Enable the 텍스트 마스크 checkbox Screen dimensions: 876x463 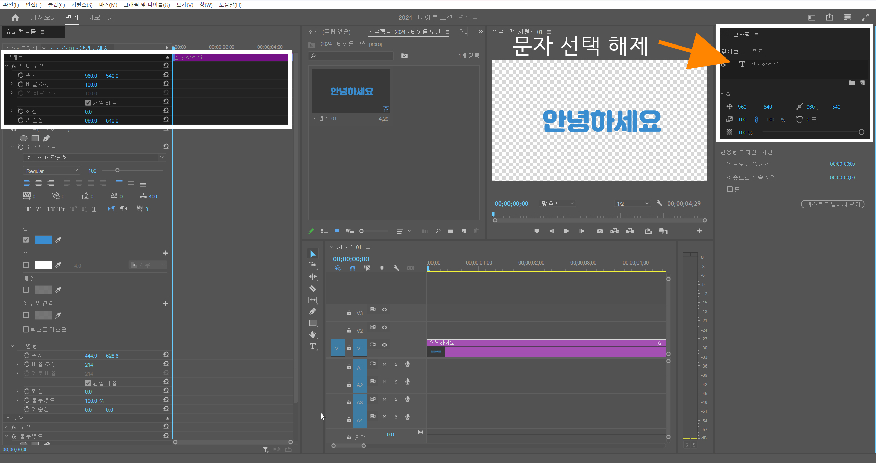click(26, 329)
